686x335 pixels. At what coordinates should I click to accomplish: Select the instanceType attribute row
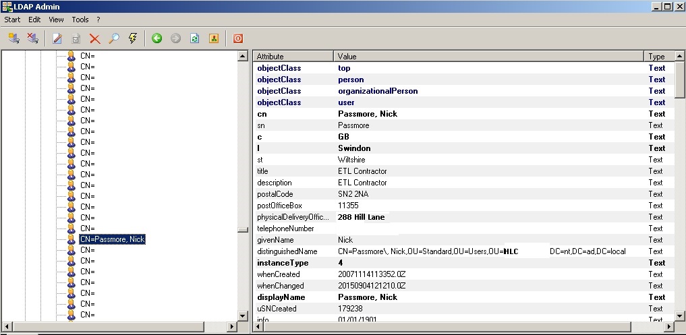[x=464, y=263]
